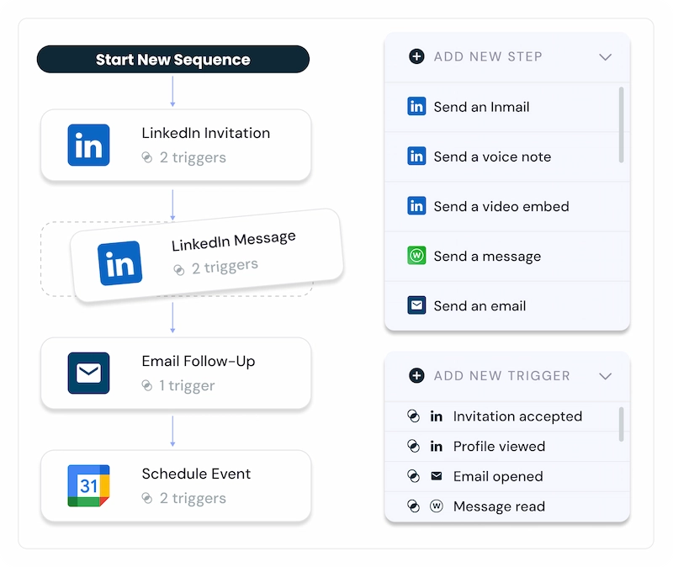
Task: Click the green WhatsApp icon next to Send a message
Action: point(416,256)
